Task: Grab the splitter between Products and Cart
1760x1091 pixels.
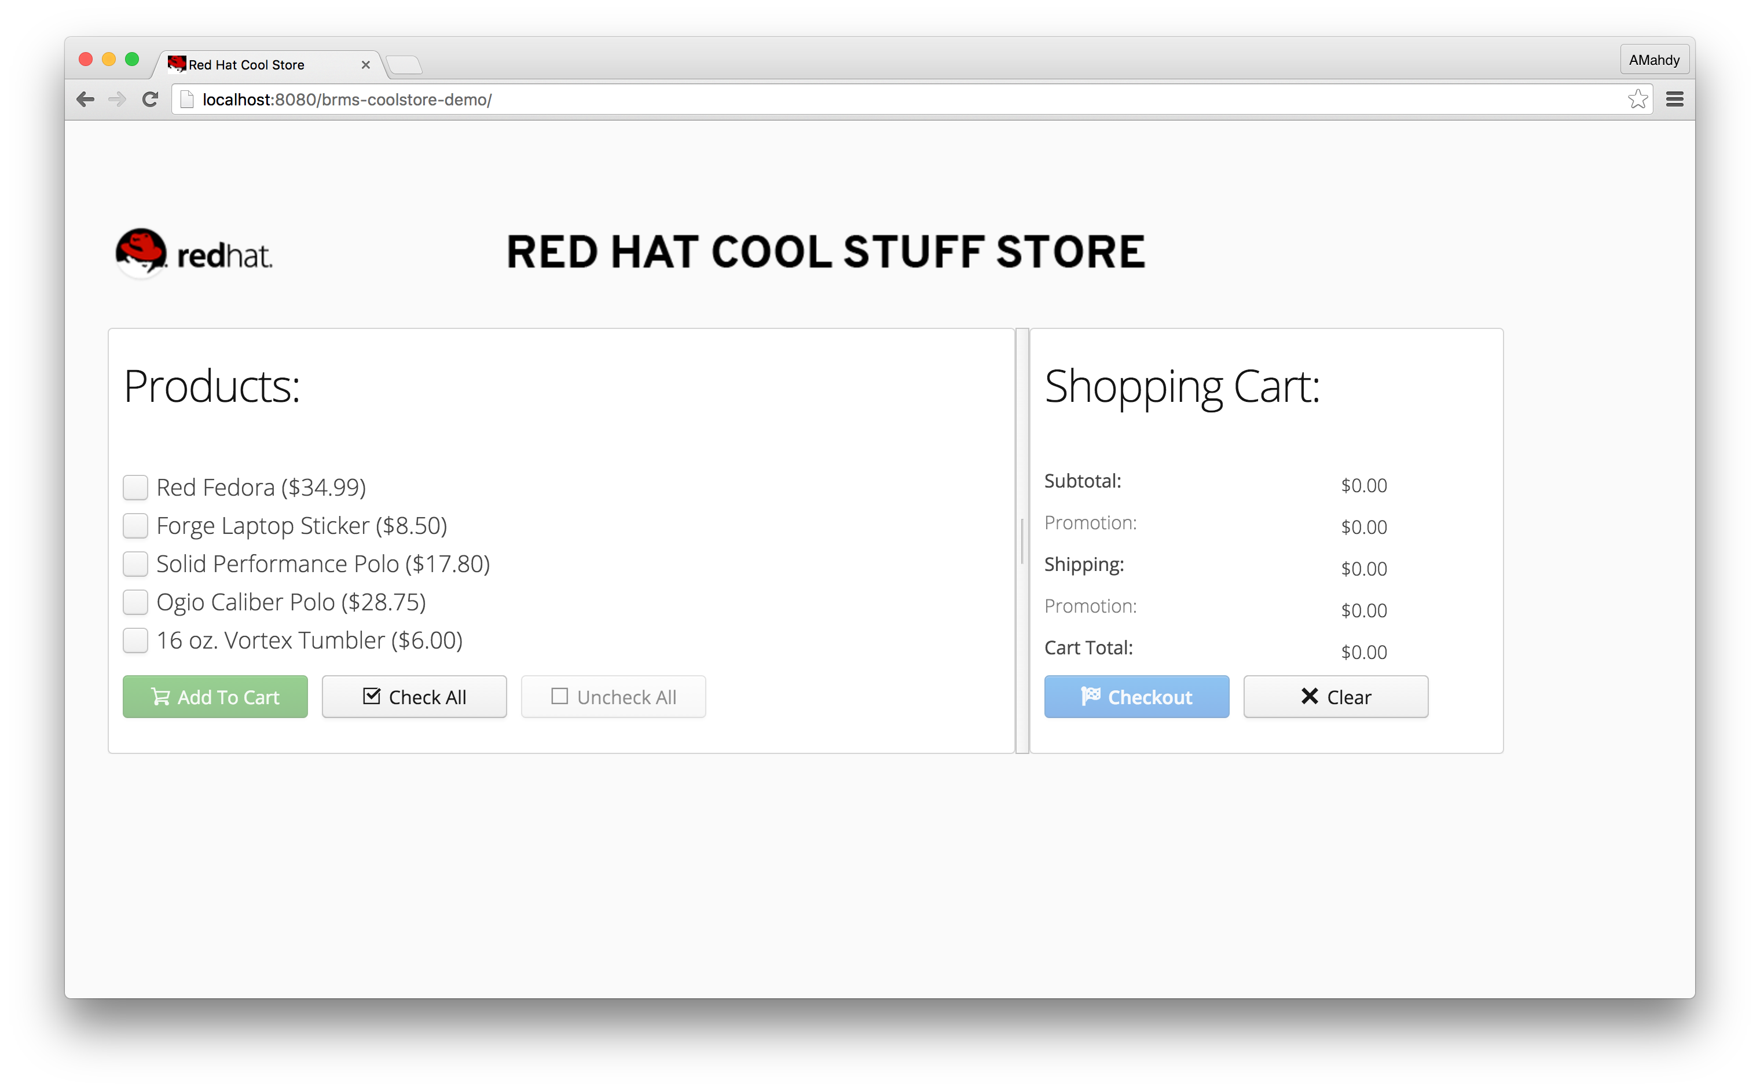Action: coord(1022,541)
